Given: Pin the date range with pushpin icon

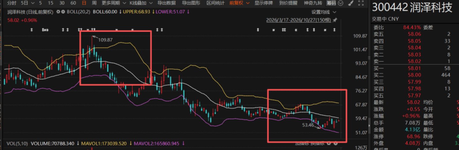Looking at the screenshot, I should (x=335, y=20).
